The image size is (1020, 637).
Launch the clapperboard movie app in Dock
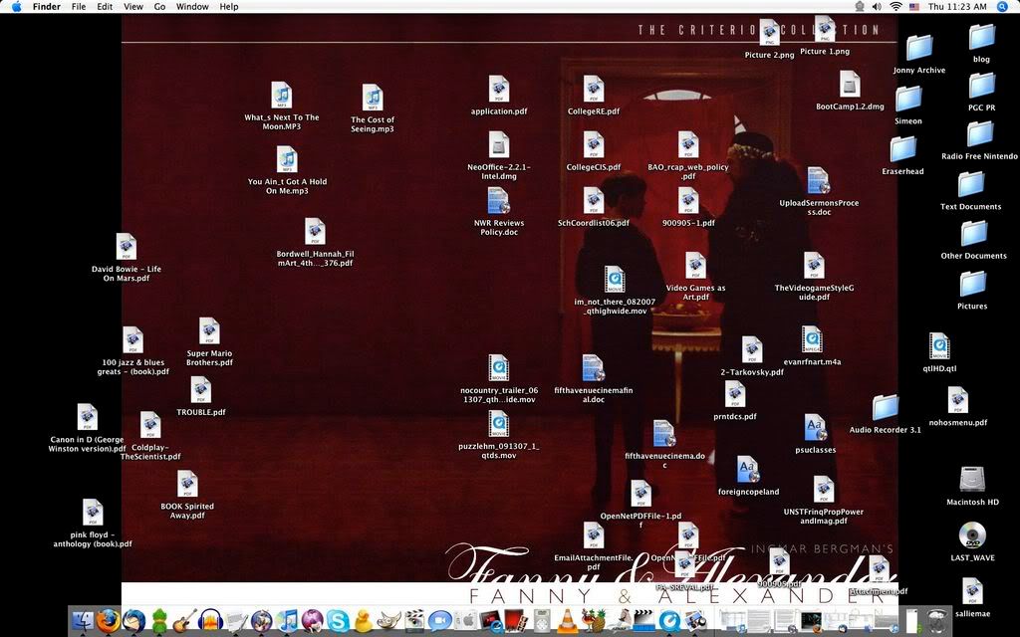click(644, 621)
